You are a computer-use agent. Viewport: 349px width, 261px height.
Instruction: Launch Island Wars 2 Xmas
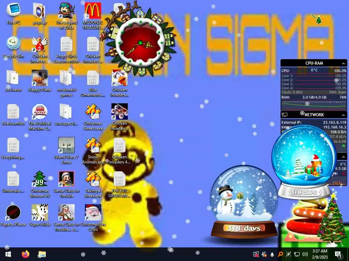pyautogui.click(x=66, y=151)
